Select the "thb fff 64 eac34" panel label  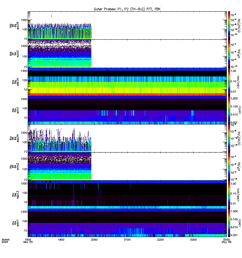[x=14, y=26]
